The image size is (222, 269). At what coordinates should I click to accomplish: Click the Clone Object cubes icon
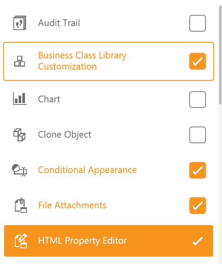click(x=19, y=135)
